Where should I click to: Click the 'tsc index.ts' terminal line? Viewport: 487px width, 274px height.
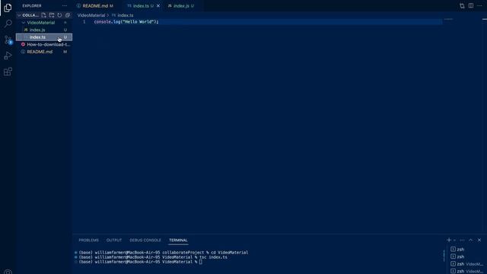tap(153, 257)
